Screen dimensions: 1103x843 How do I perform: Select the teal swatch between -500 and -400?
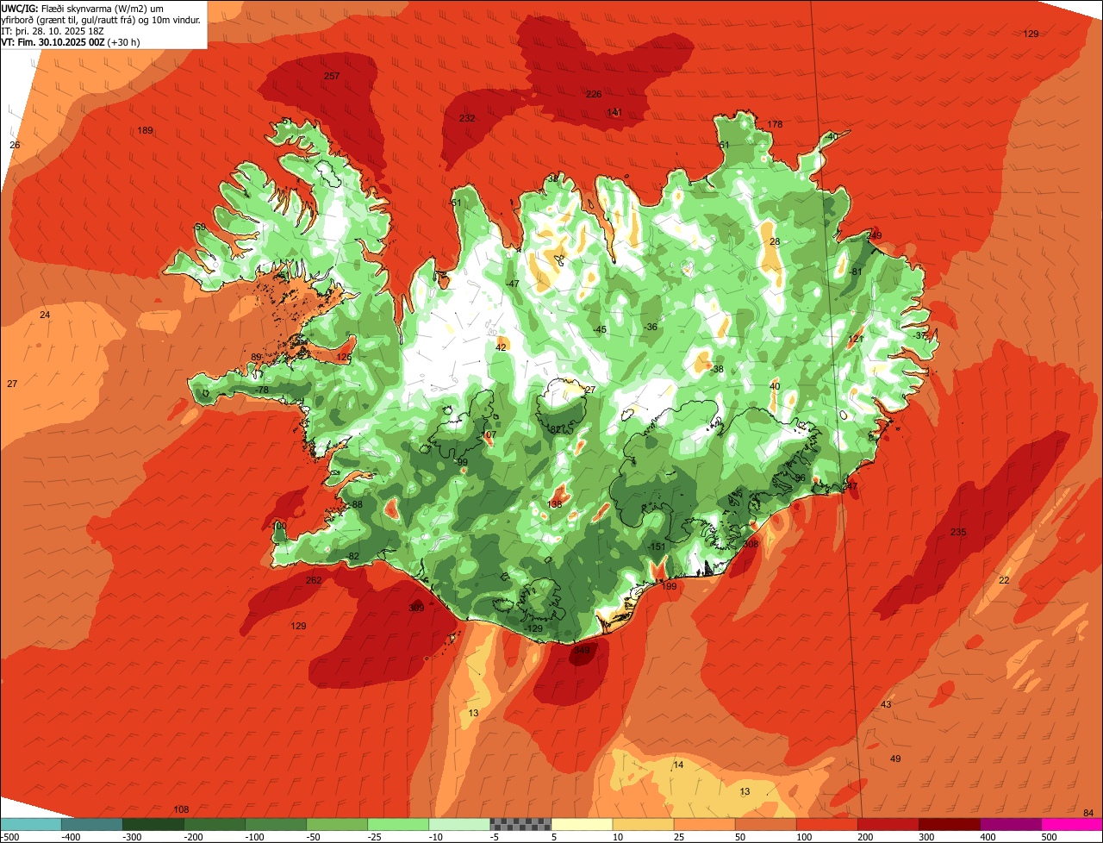[30, 824]
